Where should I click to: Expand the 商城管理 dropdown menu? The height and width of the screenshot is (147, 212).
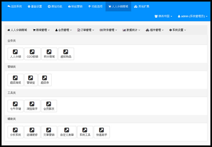pyautogui.click(x=41, y=30)
